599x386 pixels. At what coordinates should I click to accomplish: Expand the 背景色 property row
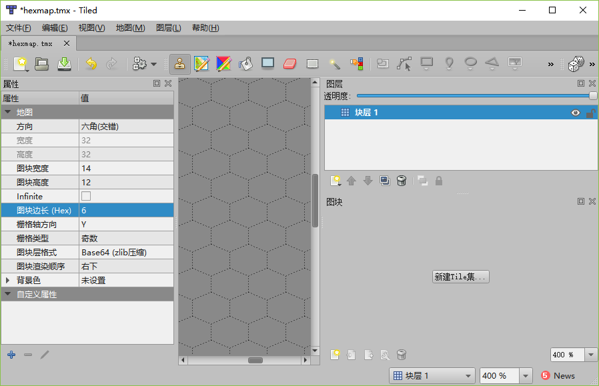[x=7, y=280]
